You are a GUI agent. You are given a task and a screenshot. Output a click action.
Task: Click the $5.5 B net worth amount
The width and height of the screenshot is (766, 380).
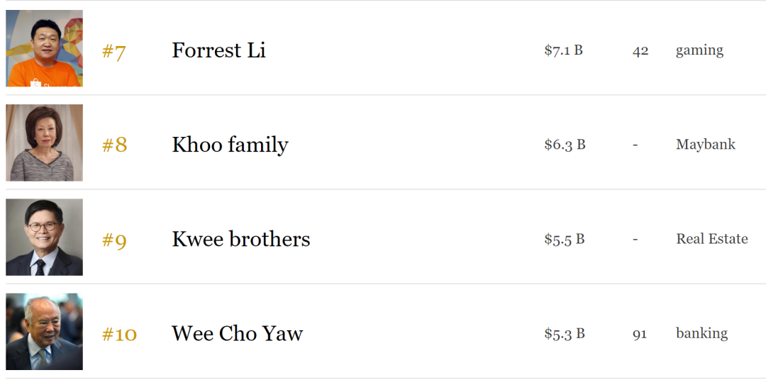(564, 239)
